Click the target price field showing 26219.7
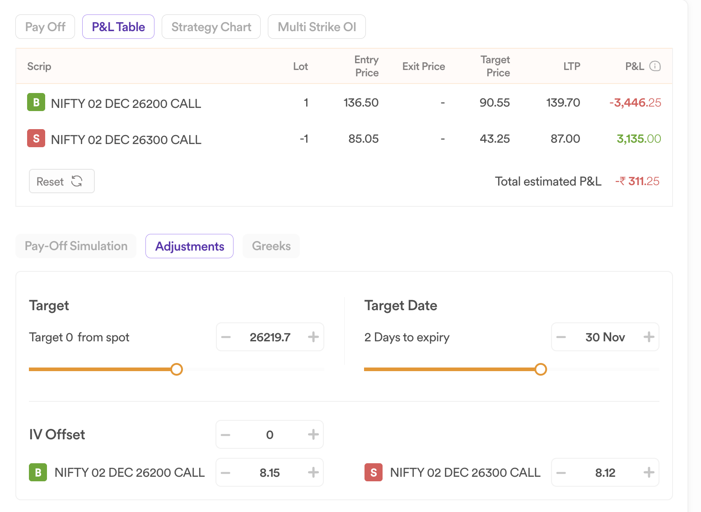Screen dimensions: 701x512 tap(270, 337)
